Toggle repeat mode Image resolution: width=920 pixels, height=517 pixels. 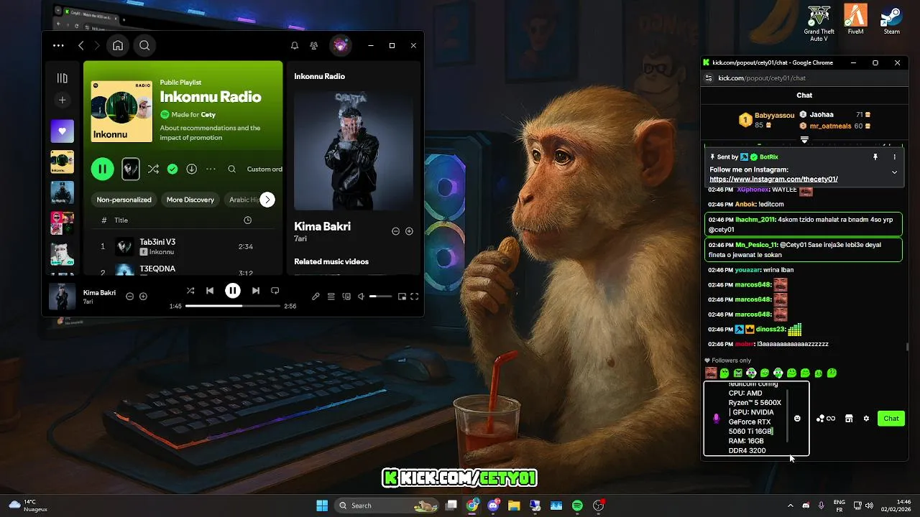(x=275, y=291)
